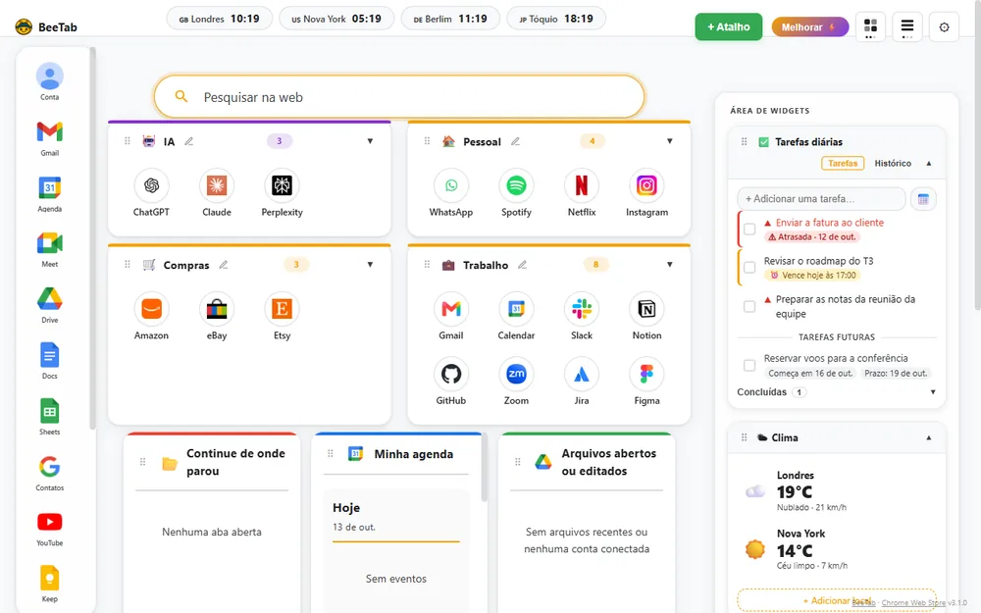Open the Netflix shortcut
The width and height of the screenshot is (981, 613).
pyautogui.click(x=581, y=185)
